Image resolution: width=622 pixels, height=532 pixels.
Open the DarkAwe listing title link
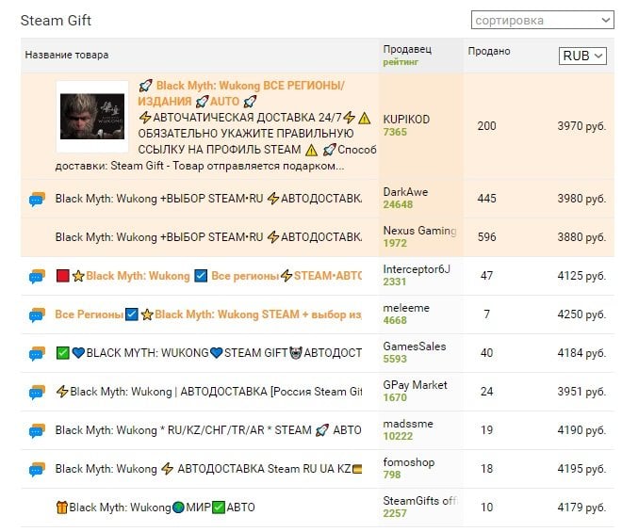coord(208,199)
